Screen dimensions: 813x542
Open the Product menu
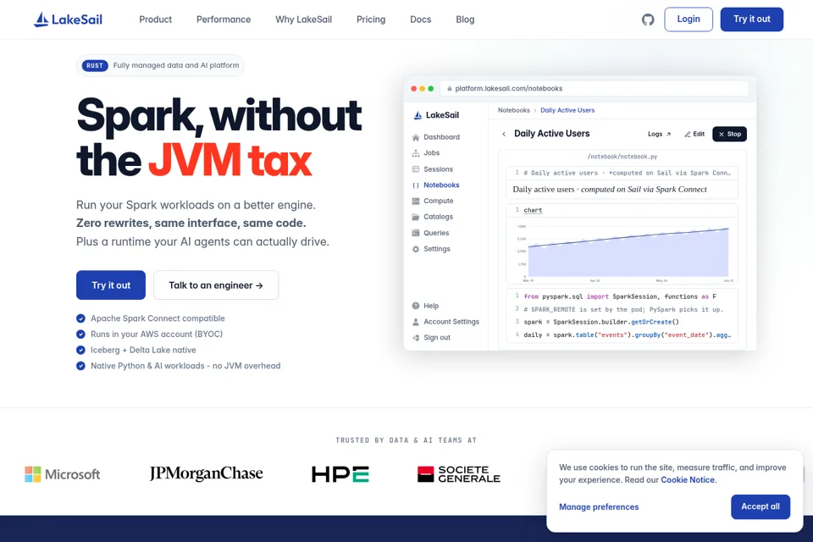point(155,19)
